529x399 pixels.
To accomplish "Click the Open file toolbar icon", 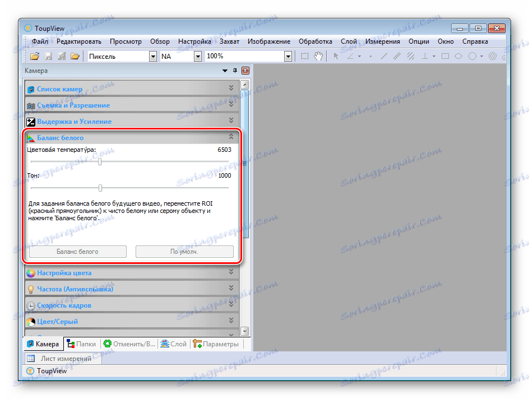I will [35, 57].
